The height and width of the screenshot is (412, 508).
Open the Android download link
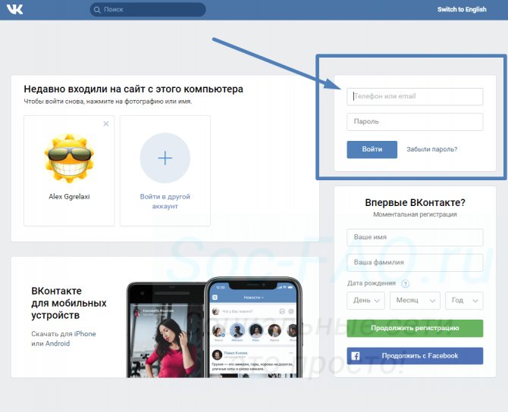tap(58, 344)
